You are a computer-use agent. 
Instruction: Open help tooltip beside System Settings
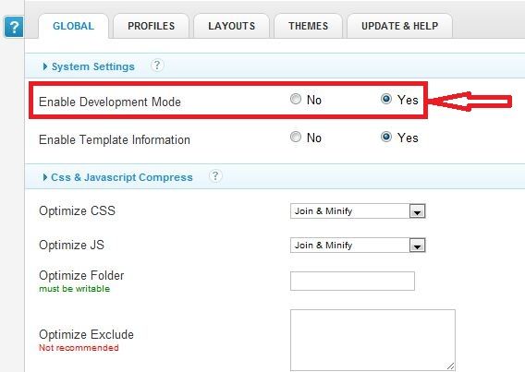[157, 66]
